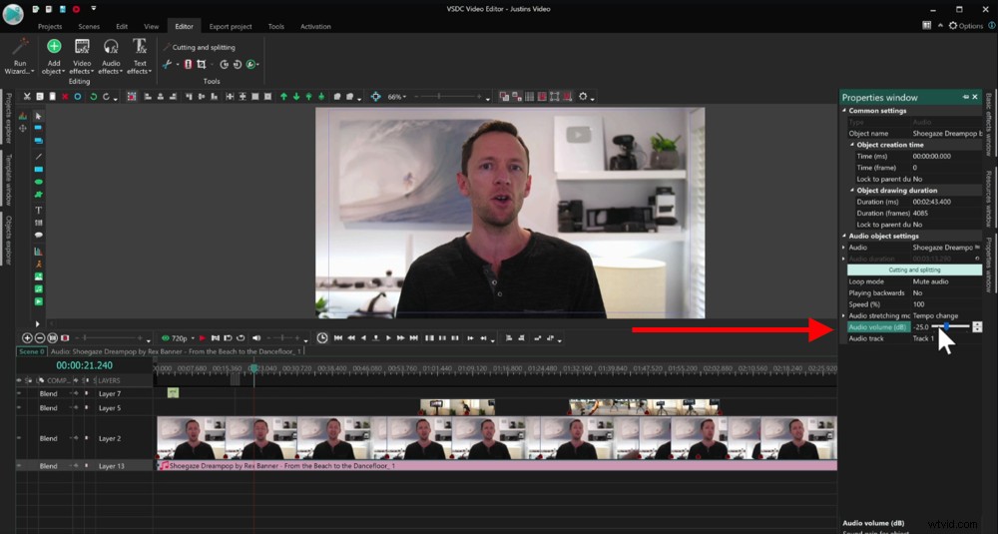The image size is (998, 534).
Task: Select the arrow pointer tool in left toolbar
Action: pos(38,116)
